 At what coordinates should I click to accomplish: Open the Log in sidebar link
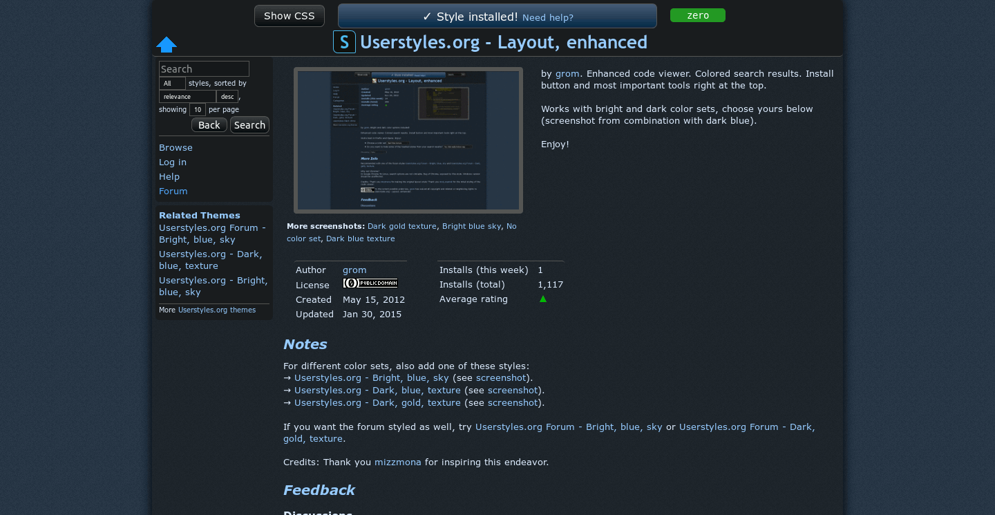tap(173, 162)
